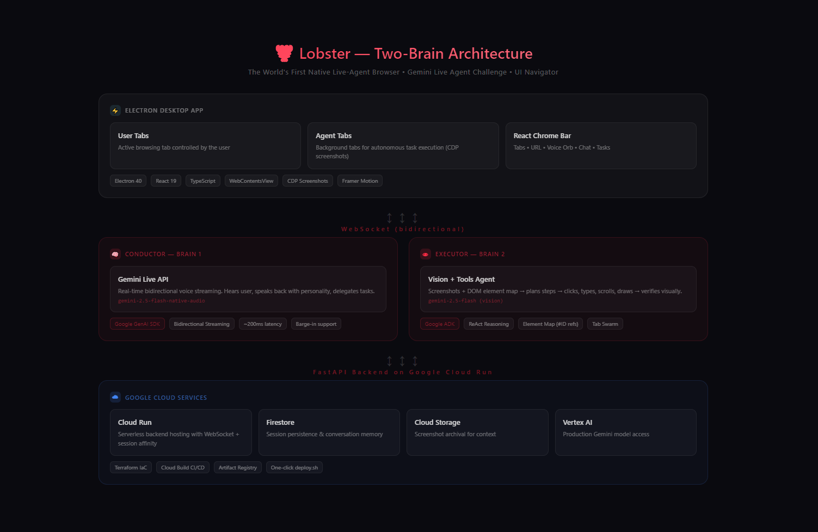Select the Bidirectional Streaming tag

click(x=202, y=324)
